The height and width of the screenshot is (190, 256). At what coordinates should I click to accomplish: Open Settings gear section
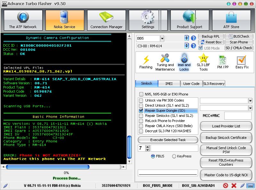click(148, 20)
